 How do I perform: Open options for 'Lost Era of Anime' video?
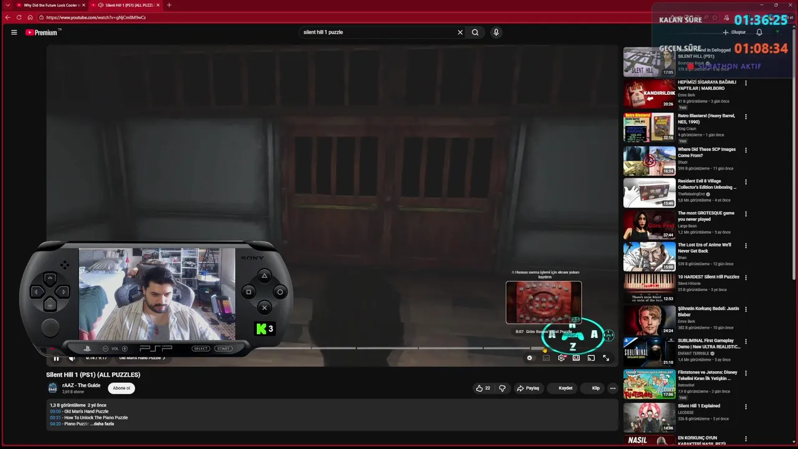[746, 246]
